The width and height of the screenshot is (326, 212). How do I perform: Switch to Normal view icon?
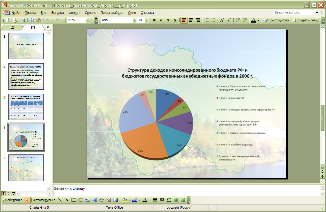(4, 194)
